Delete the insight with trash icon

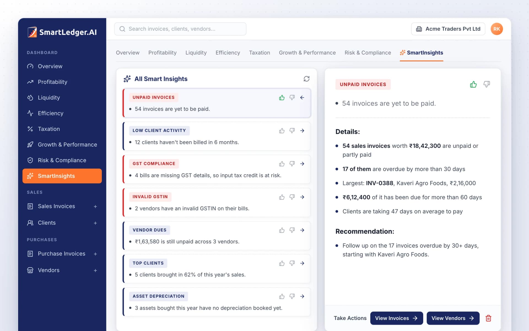click(488, 318)
